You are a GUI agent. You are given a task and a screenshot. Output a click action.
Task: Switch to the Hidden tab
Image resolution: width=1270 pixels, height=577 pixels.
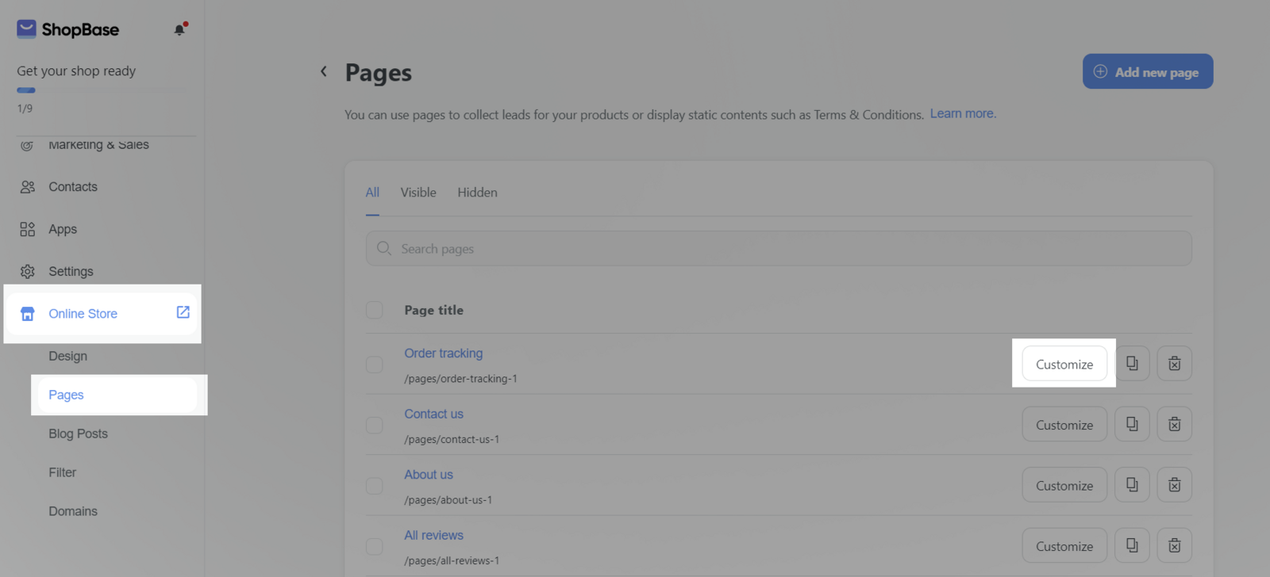[477, 193]
